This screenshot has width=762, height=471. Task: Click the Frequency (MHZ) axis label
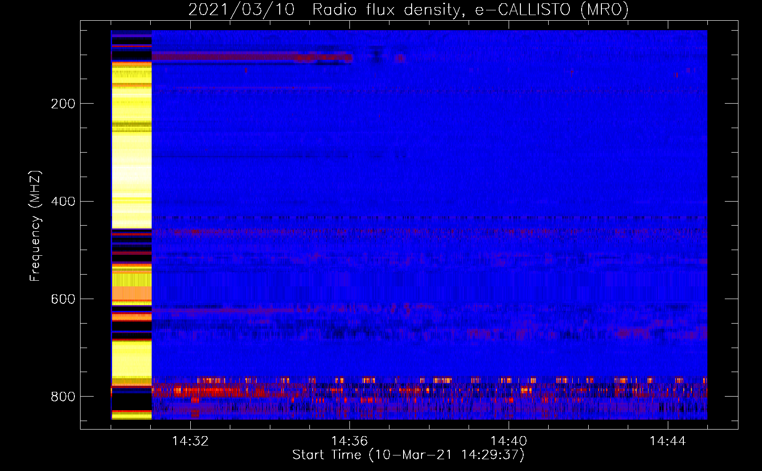[35, 226]
